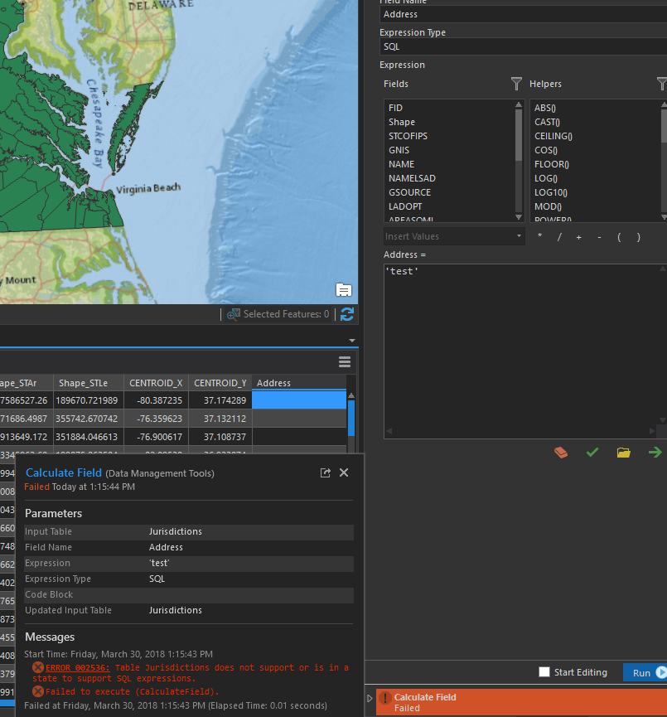Select the CEILING() helper function

(x=553, y=136)
